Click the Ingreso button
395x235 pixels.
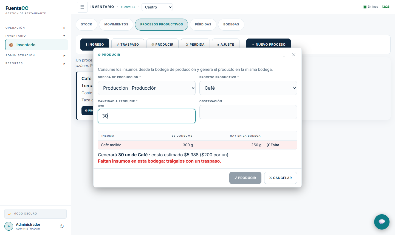pyautogui.click(x=95, y=44)
